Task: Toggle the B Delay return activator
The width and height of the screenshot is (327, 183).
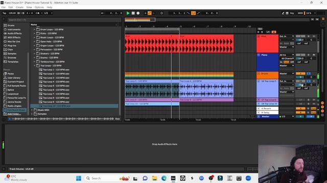Action: [x=300, y=112]
